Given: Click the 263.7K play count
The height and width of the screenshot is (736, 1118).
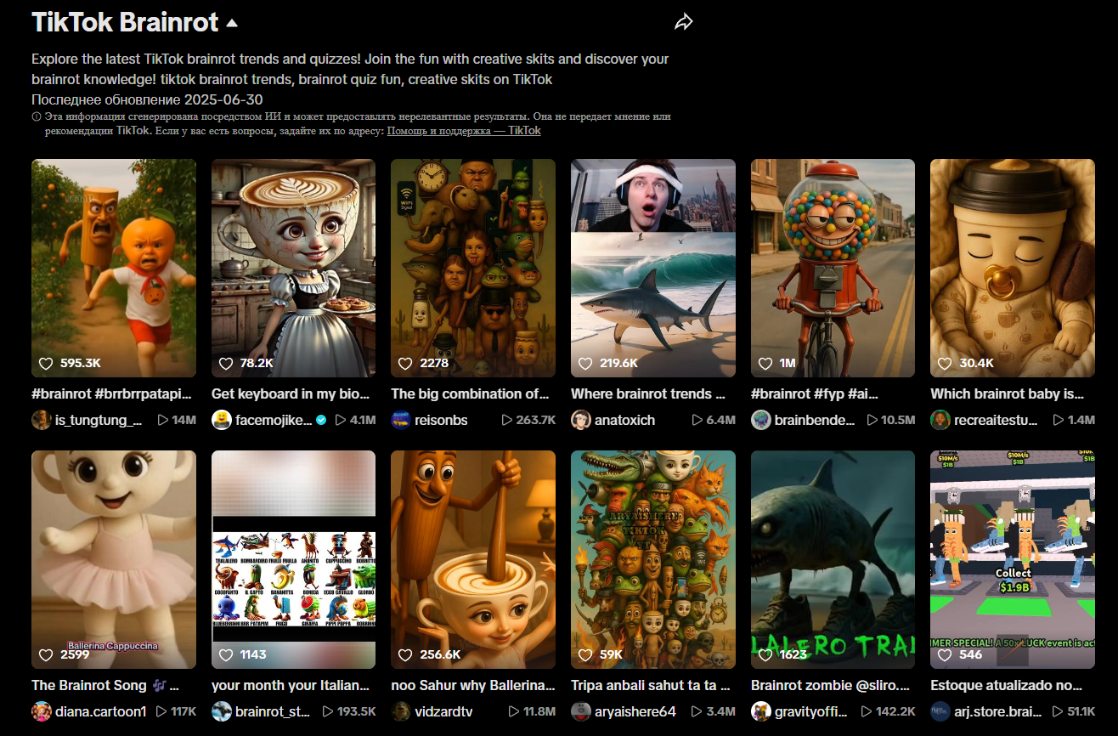Looking at the screenshot, I should point(528,420).
